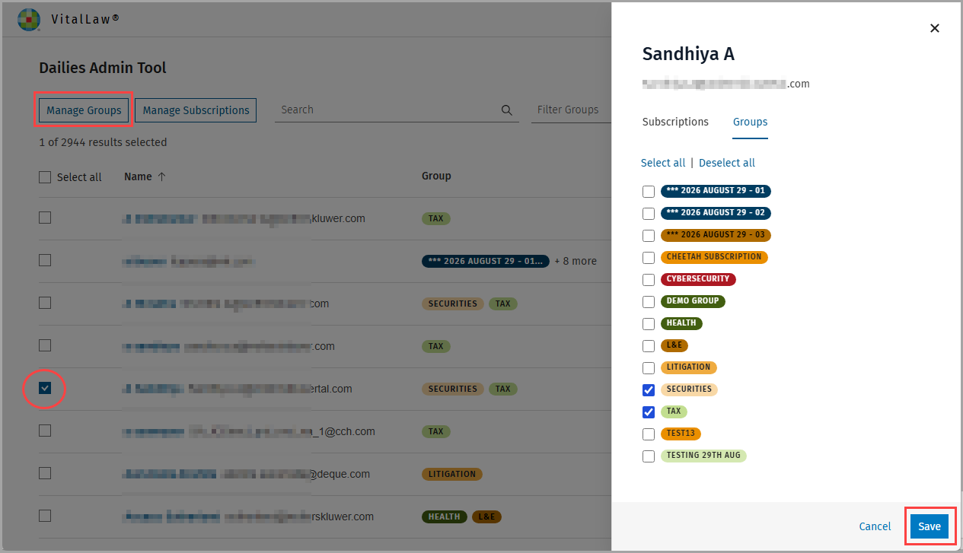963x553 pixels.
Task: Enable the '2026 AUGUST 29 - 01' group checkbox
Action: pos(649,192)
